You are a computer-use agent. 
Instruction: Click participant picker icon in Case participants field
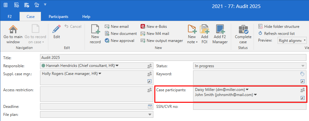(x=303, y=90)
